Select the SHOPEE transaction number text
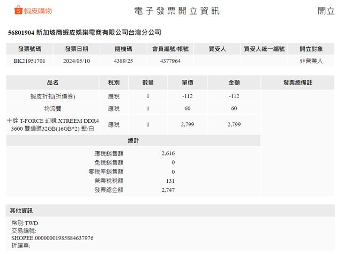The image size is (343, 254). 53,237
